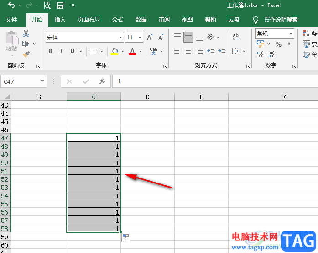Click the fill color bucket icon

(115, 51)
